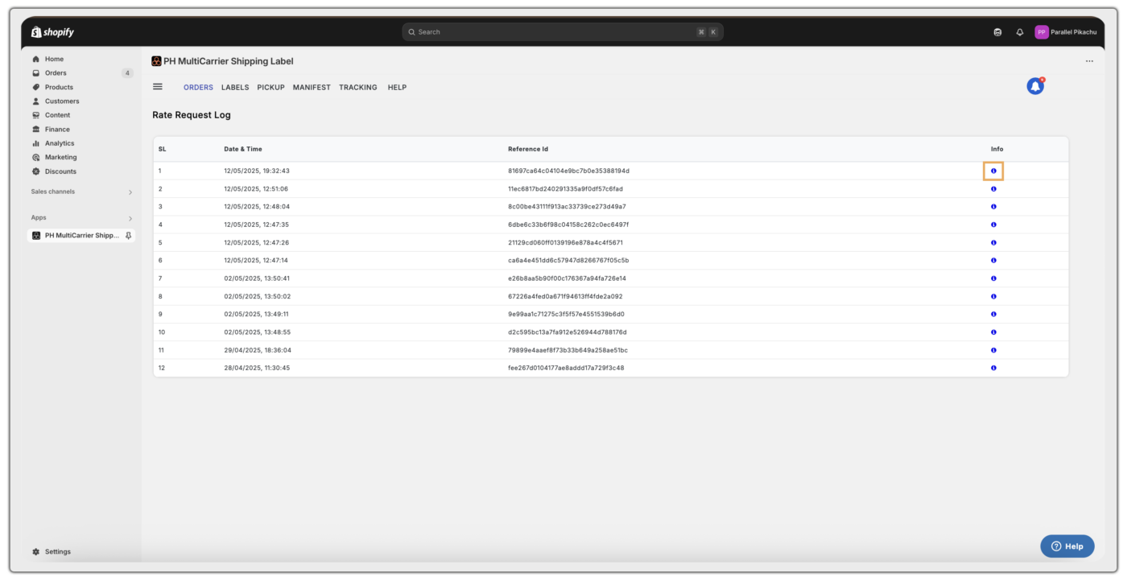Select reference fee267d0104177ae8addd17a729f3c48
Viewport: 1127px width, 581px height.
coord(566,368)
